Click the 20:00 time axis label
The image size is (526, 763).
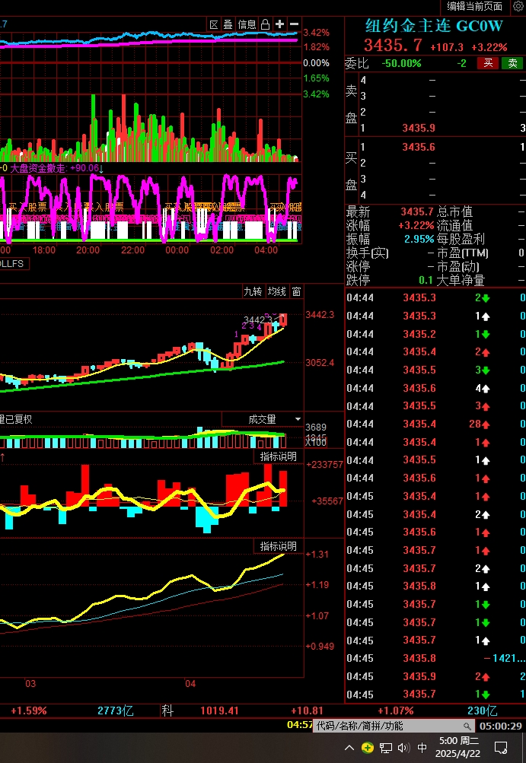point(88,250)
